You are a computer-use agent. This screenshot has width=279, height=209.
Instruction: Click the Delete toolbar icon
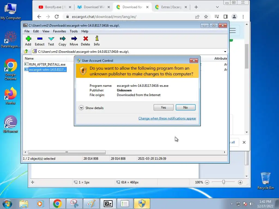coord(85,41)
